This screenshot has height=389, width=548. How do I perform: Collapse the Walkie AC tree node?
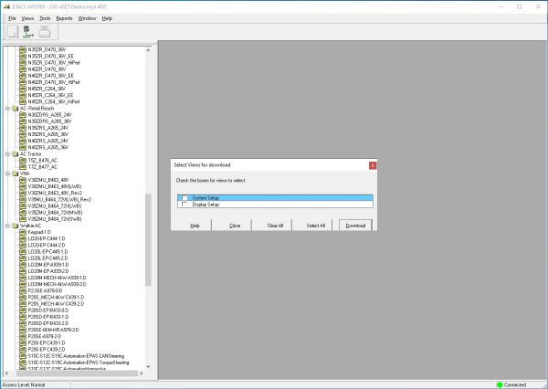[x=7, y=226]
